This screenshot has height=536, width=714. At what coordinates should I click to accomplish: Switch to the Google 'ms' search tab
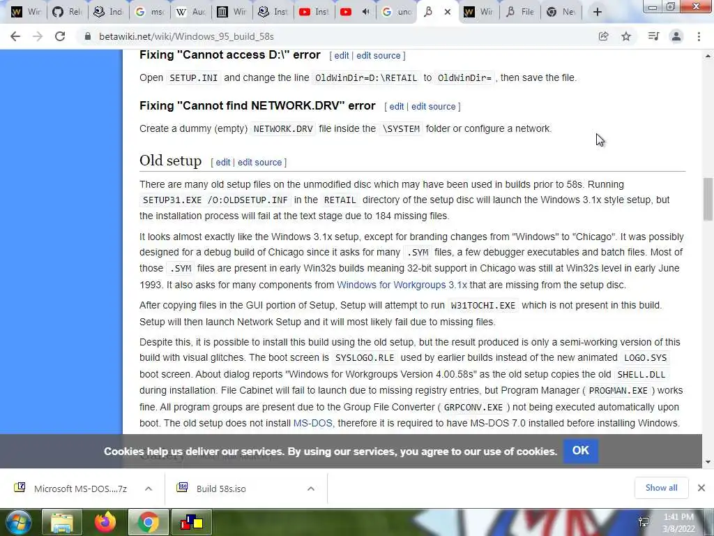[149, 12]
